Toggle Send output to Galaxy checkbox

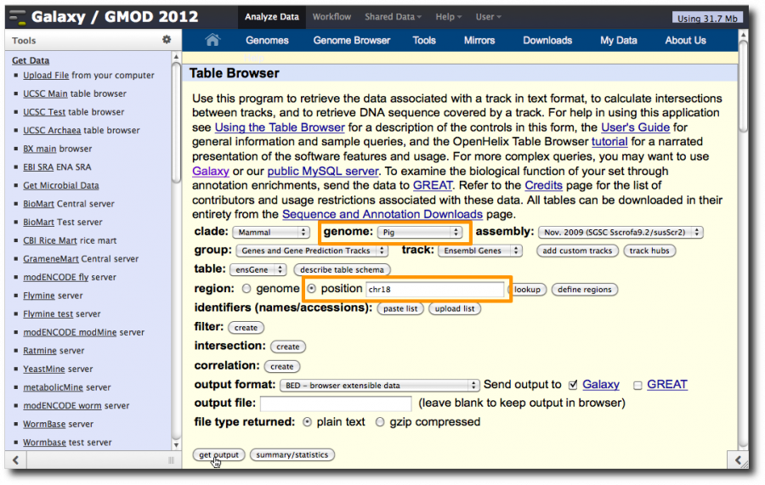point(573,385)
